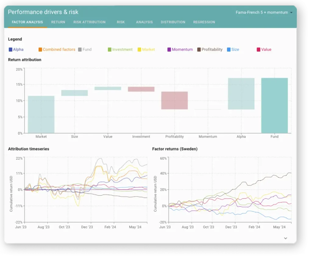Click the Profitability bar in Return attribution
The height and width of the screenshot is (260, 312).
174,100
